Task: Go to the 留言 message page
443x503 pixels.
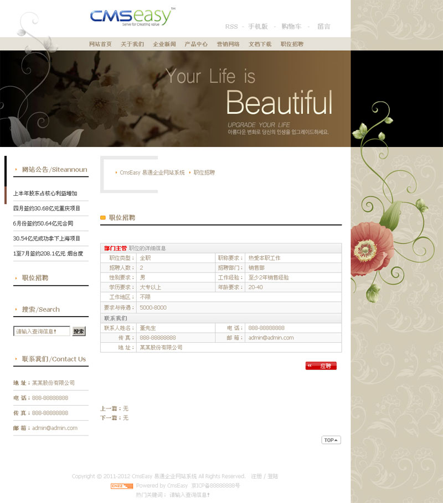Action: click(324, 27)
